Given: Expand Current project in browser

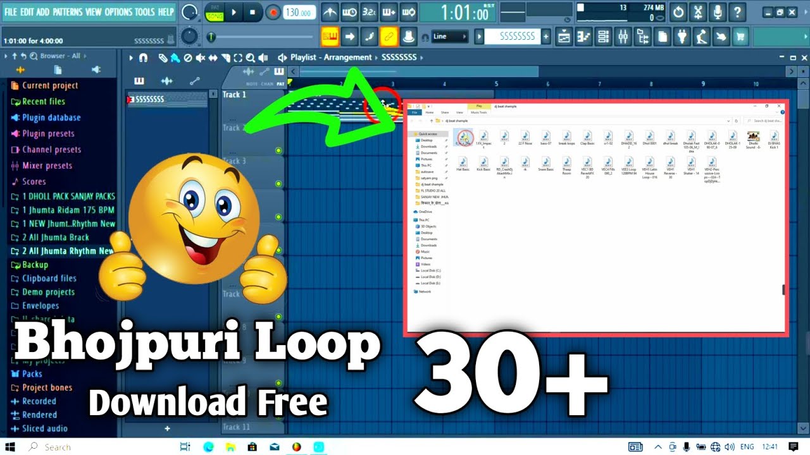Looking at the screenshot, I should point(50,85).
